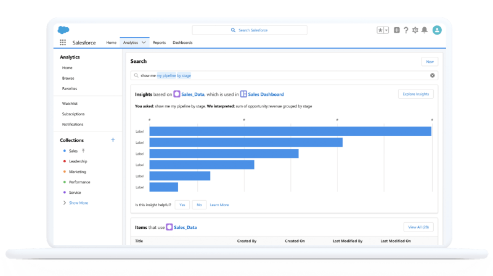493x276 pixels.
Task: Sort by Last Modified By column header
Action: (348, 241)
